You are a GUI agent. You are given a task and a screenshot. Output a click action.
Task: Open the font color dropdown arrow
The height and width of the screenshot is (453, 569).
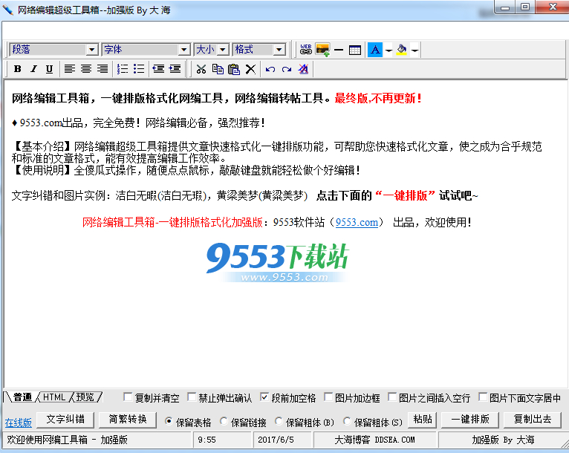tap(388, 50)
